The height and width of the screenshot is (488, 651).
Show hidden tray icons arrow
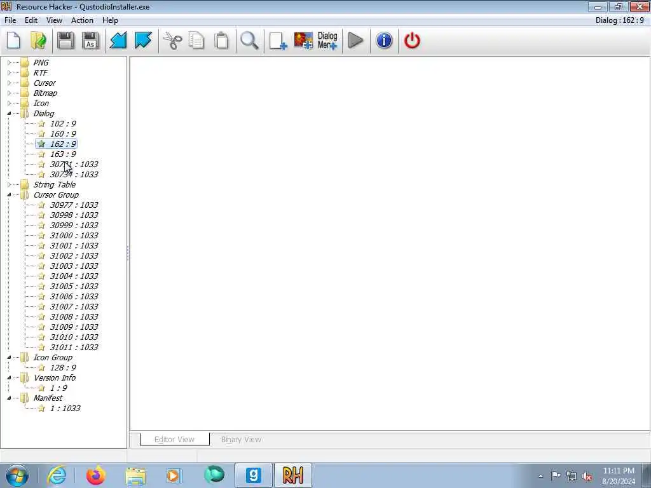tap(540, 477)
